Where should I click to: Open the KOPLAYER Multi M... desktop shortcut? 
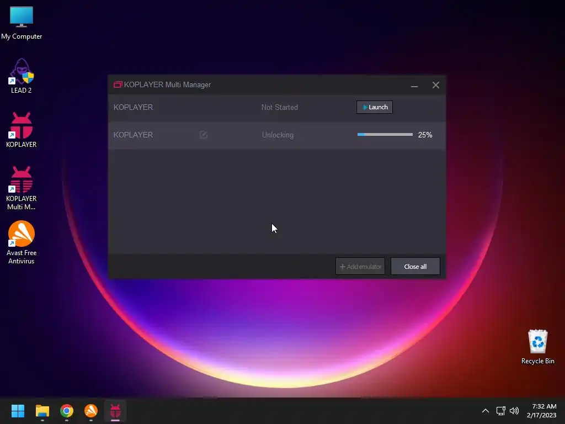coord(22,188)
